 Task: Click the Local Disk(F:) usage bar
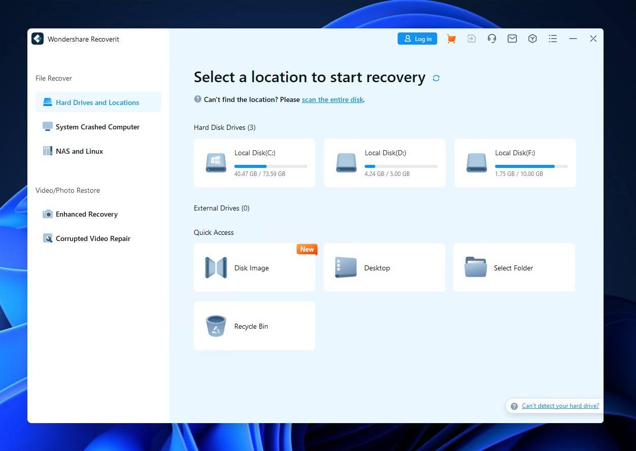pos(532,166)
